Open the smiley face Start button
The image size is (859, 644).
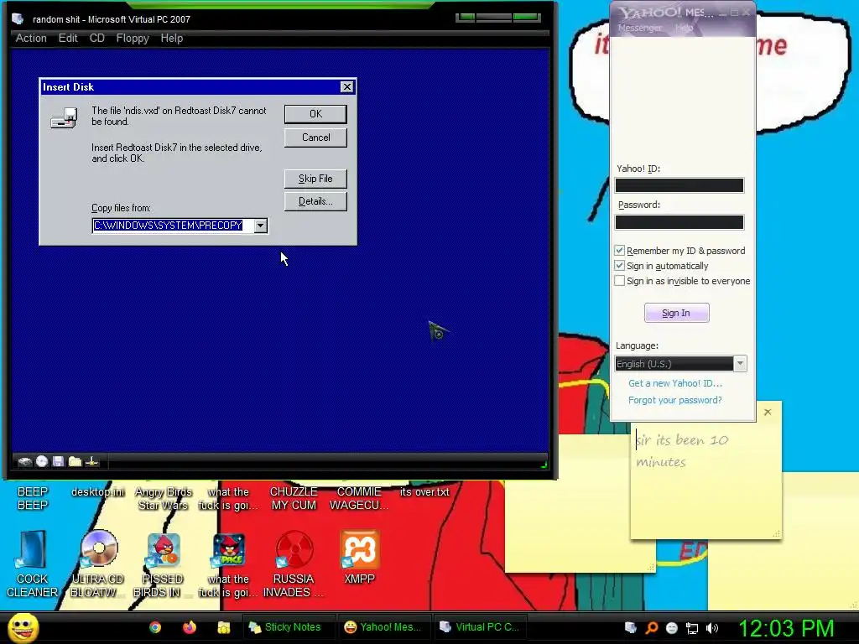23,627
